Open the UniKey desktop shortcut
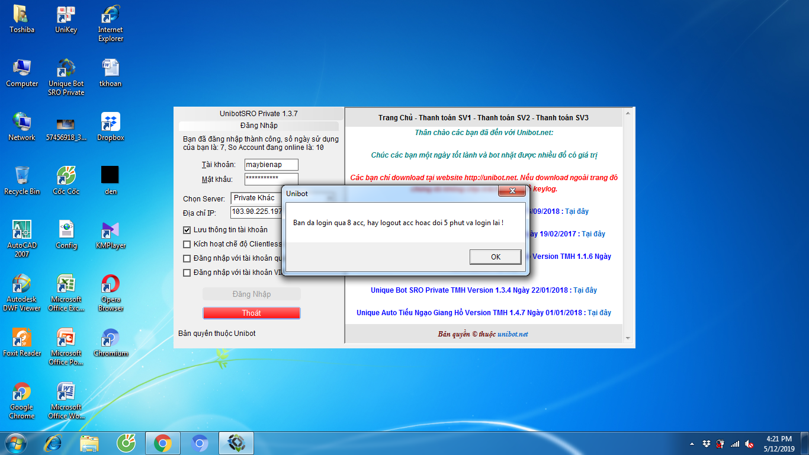The image size is (809, 455). click(66, 19)
